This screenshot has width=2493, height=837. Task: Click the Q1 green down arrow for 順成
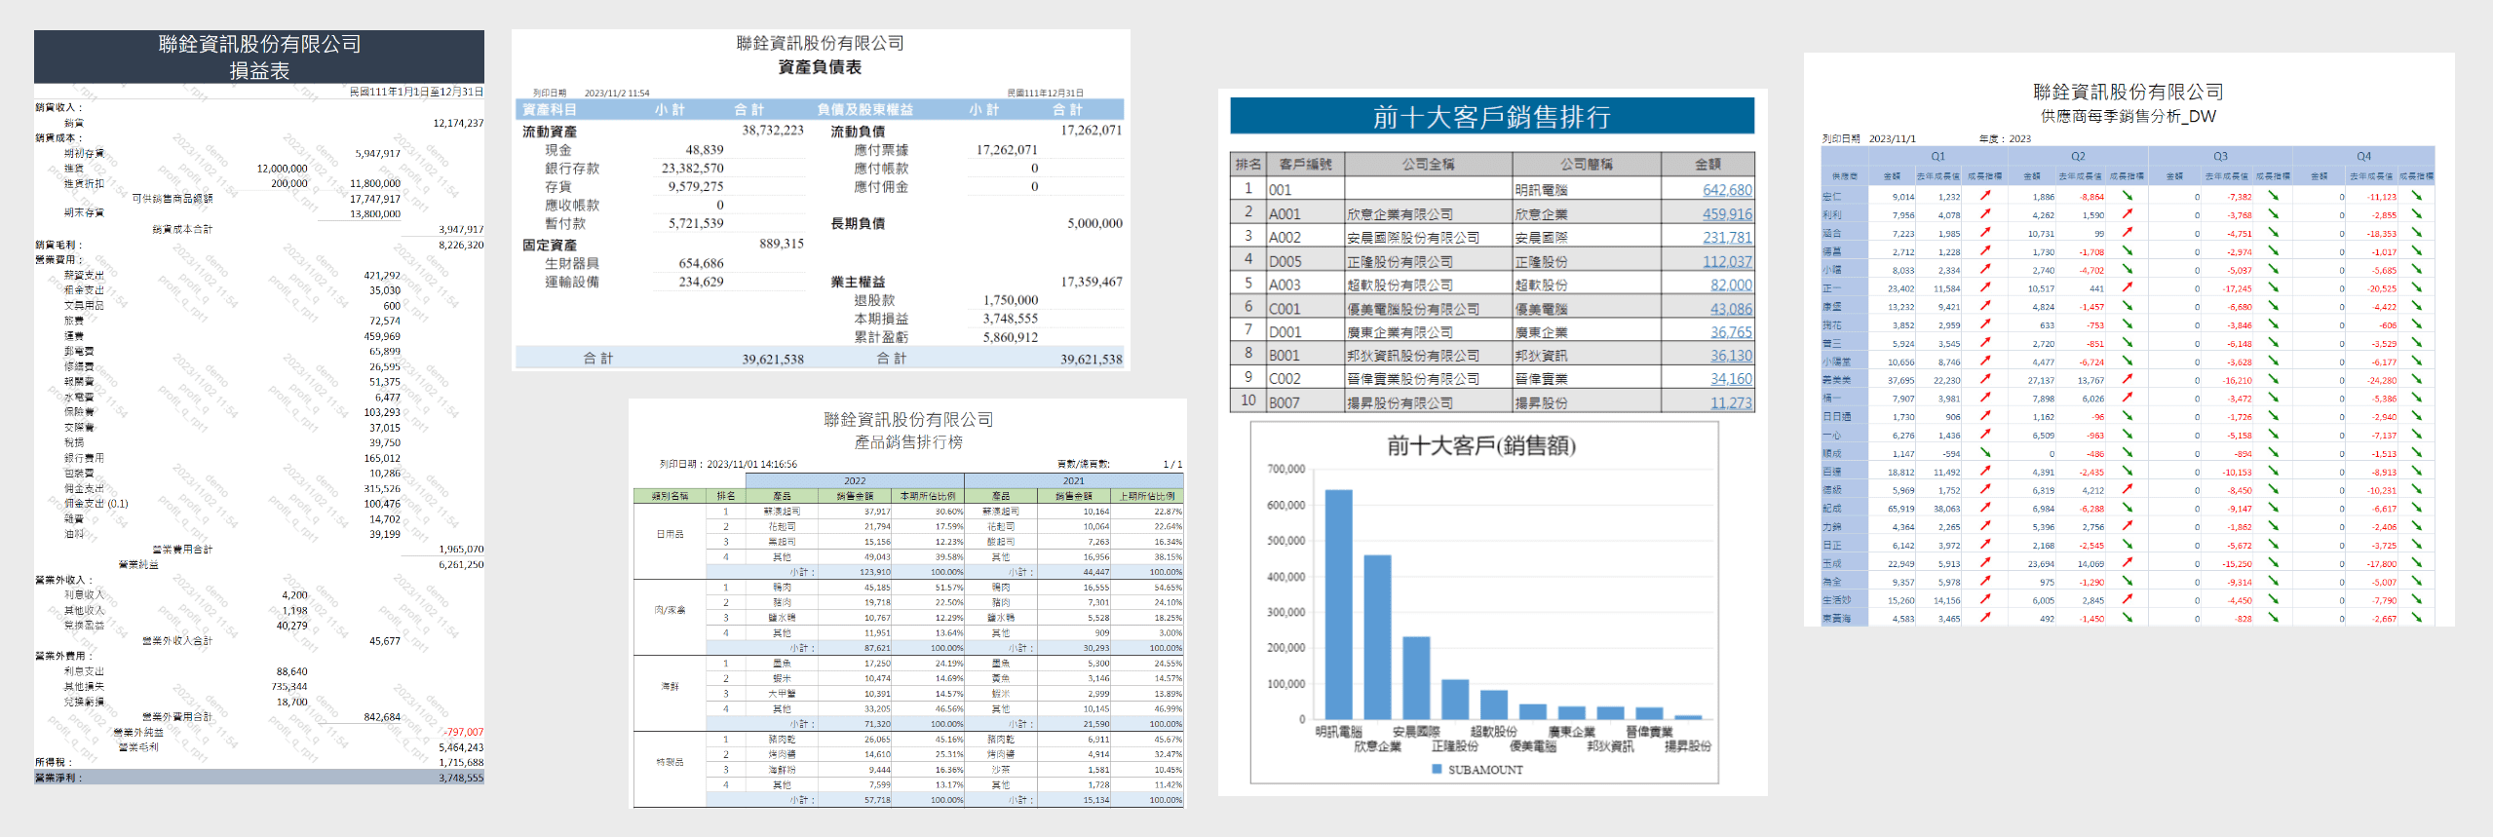click(x=1985, y=453)
